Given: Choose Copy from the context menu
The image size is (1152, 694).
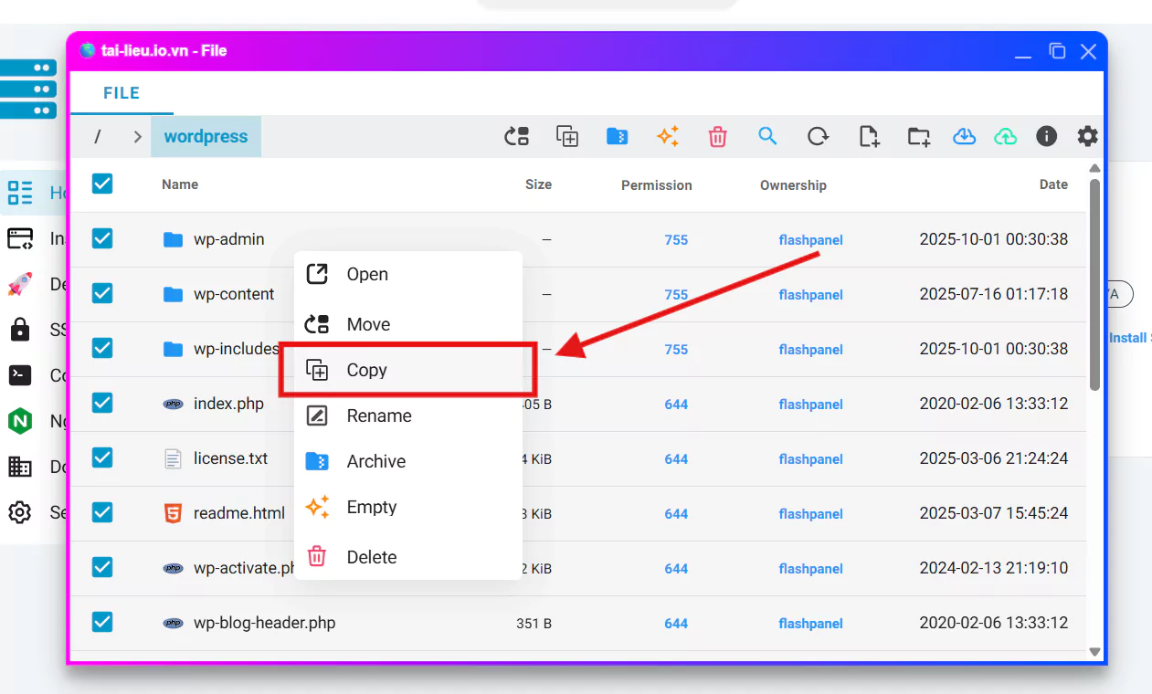Looking at the screenshot, I should pos(367,370).
